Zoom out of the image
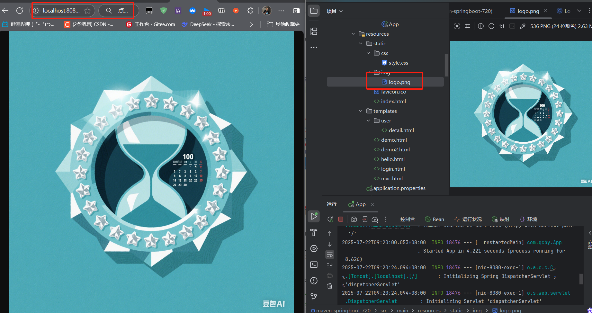 491,26
